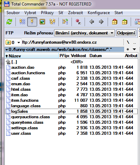The height and width of the screenshot is (165, 140).
Task: Select file user.class
Action: point(71,133)
